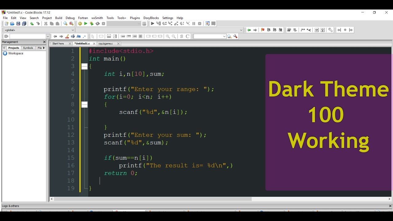The height and width of the screenshot is (221, 393).
Task: Expand the incremental search box dropdown
Action: tap(48, 36)
